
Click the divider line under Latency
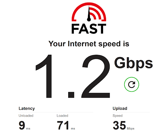click(x=56, y=112)
